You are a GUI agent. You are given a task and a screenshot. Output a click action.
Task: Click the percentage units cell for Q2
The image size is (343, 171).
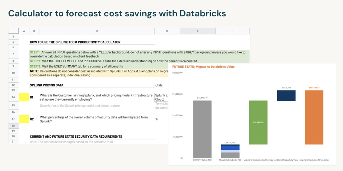point(161,119)
